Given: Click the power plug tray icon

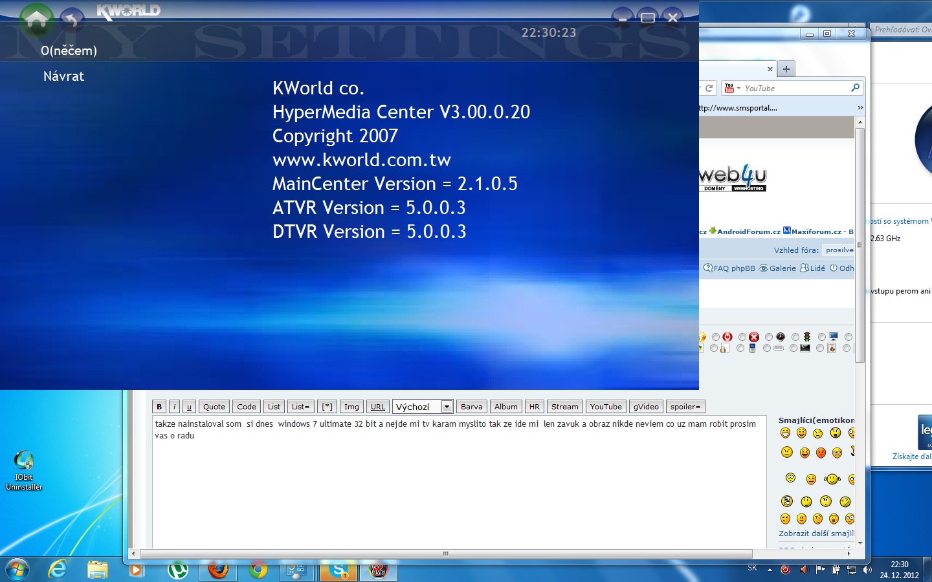Looking at the screenshot, I should pyautogui.click(x=836, y=570).
